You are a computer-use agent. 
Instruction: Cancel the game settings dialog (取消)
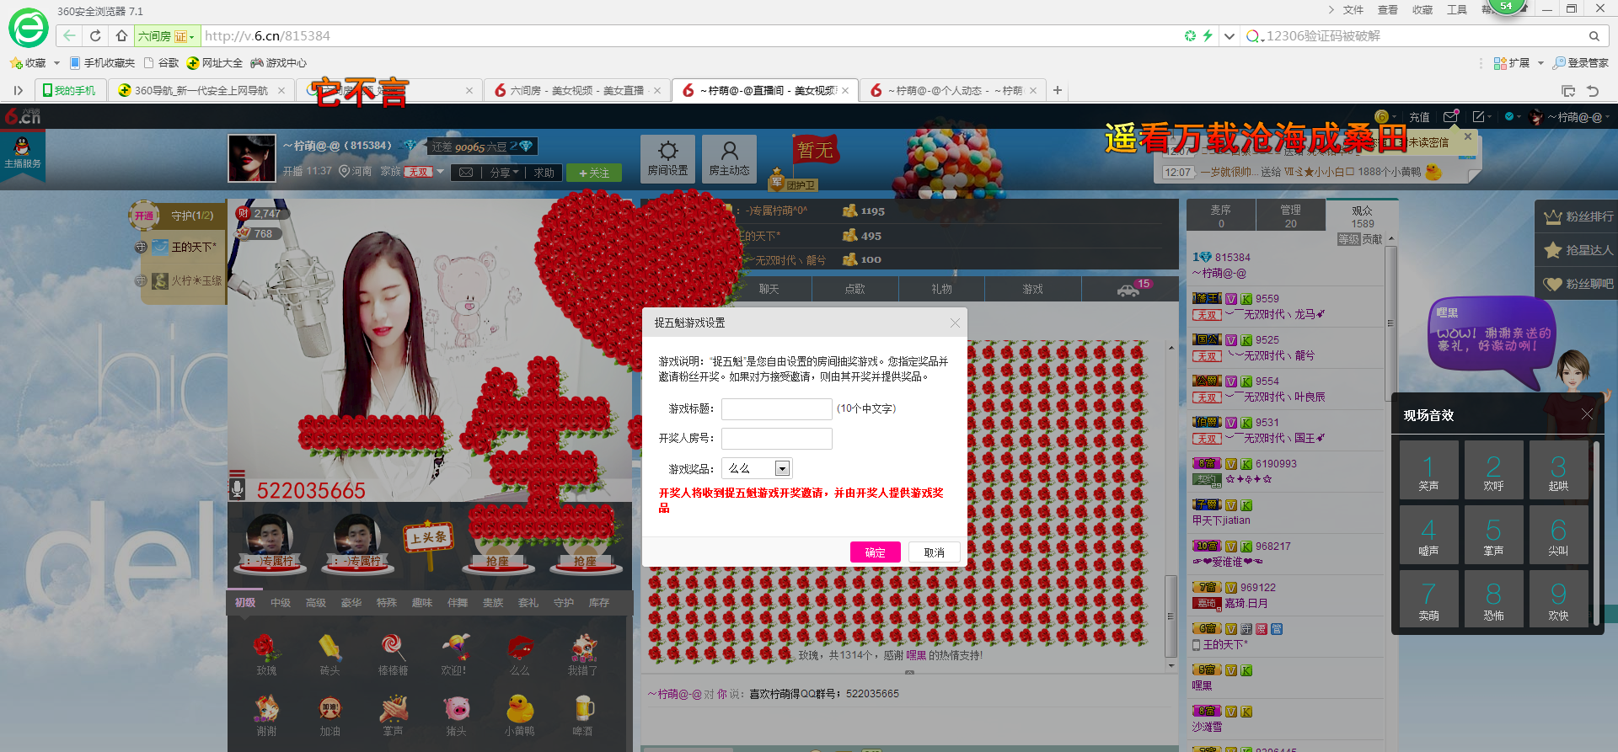click(934, 552)
